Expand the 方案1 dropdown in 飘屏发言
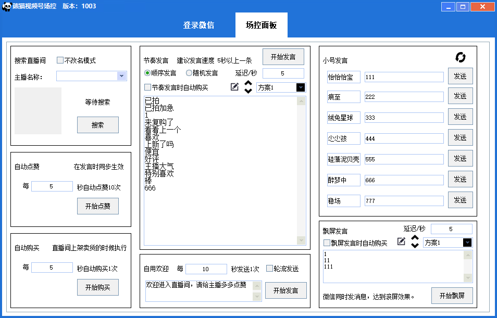 pos(467,243)
